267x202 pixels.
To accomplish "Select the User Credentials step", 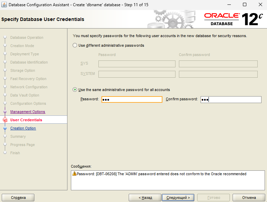I will [26, 120].
